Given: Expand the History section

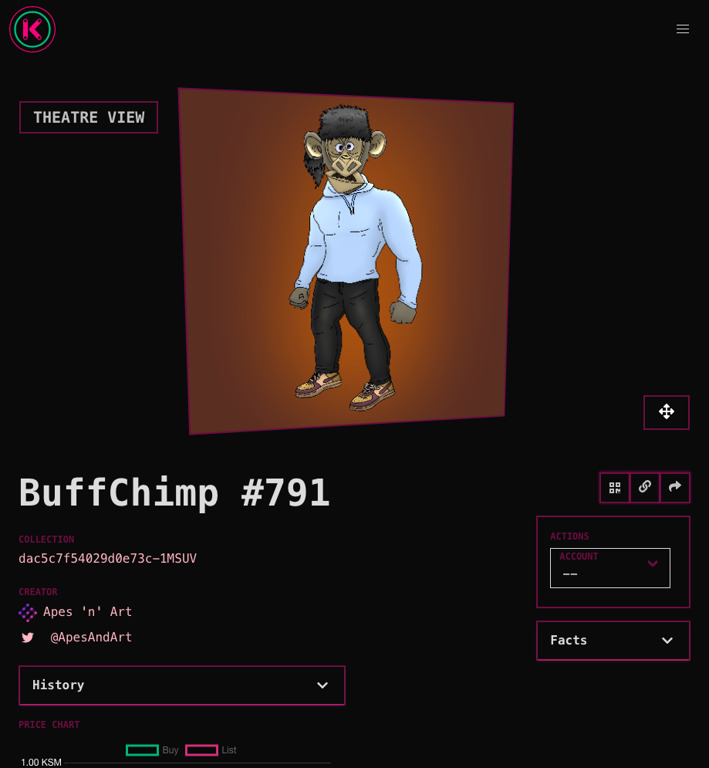Looking at the screenshot, I should pyautogui.click(x=181, y=685).
